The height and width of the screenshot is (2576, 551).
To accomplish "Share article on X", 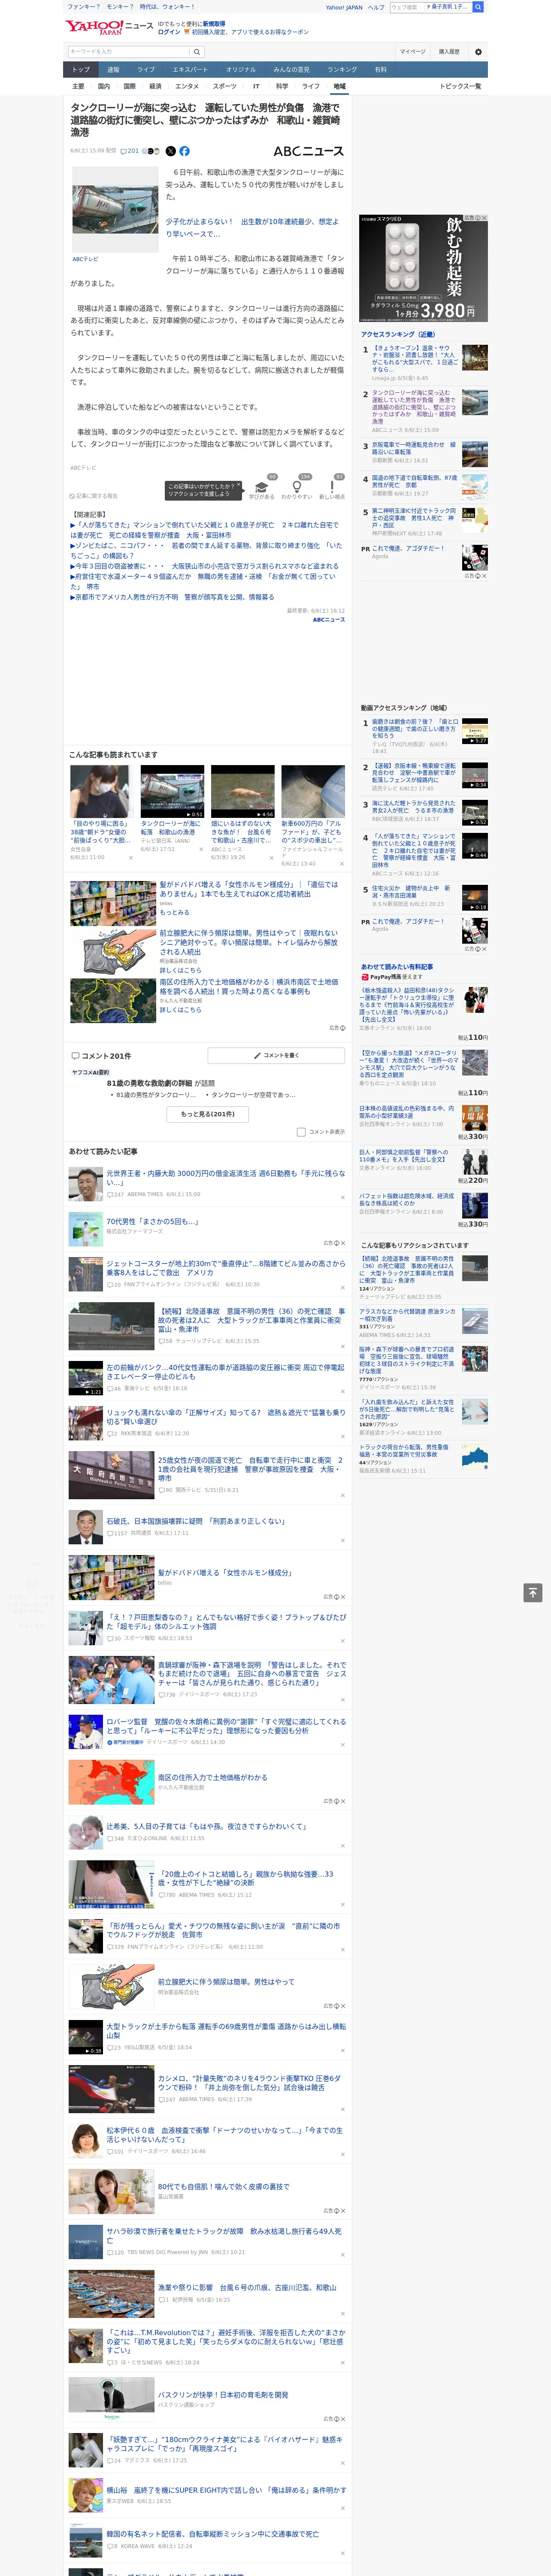I will 170,151.
